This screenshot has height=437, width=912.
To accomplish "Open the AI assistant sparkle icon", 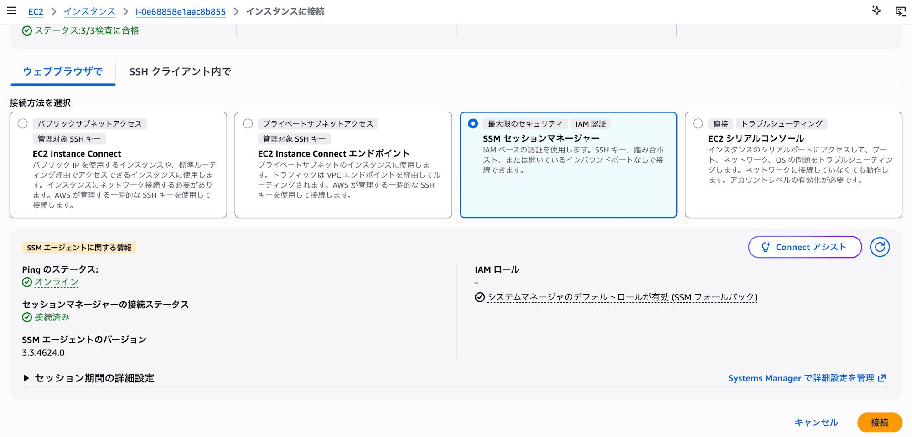I will (x=876, y=11).
